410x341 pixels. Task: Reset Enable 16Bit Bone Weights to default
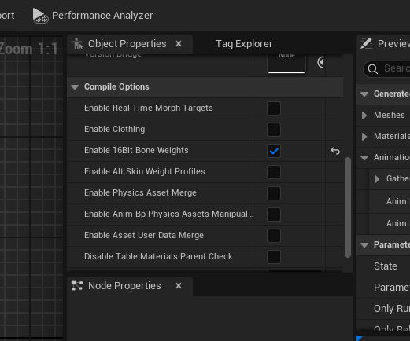pos(335,151)
